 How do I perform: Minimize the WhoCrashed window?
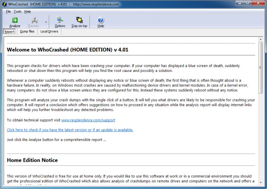tap(240, 3)
